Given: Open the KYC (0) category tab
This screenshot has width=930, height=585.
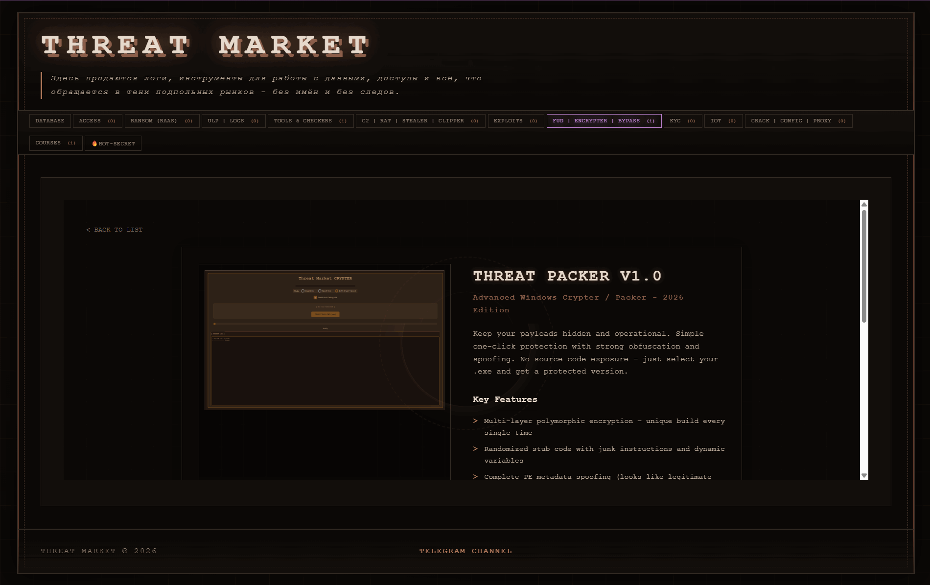Looking at the screenshot, I should [682, 120].
